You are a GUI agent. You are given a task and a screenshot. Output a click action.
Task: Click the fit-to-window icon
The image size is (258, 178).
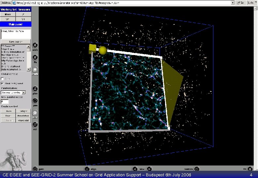(x=250, y=169)
